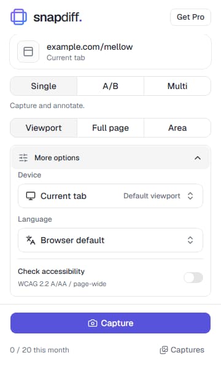
Task: Toggle the Check accessibility switch
Action: [x=193, y=278]
